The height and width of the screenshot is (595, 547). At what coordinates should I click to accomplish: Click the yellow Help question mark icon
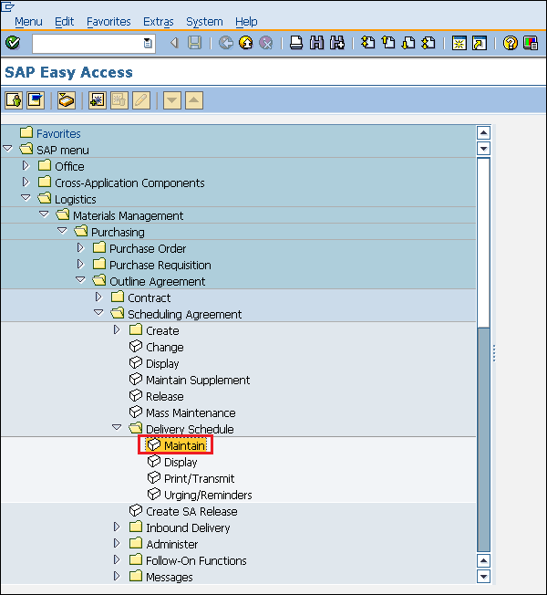(511, 43)
